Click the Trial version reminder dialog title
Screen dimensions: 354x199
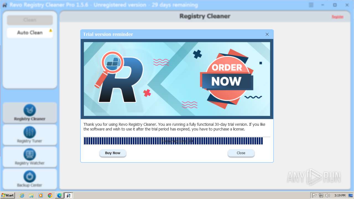click(x=108, y=34)
